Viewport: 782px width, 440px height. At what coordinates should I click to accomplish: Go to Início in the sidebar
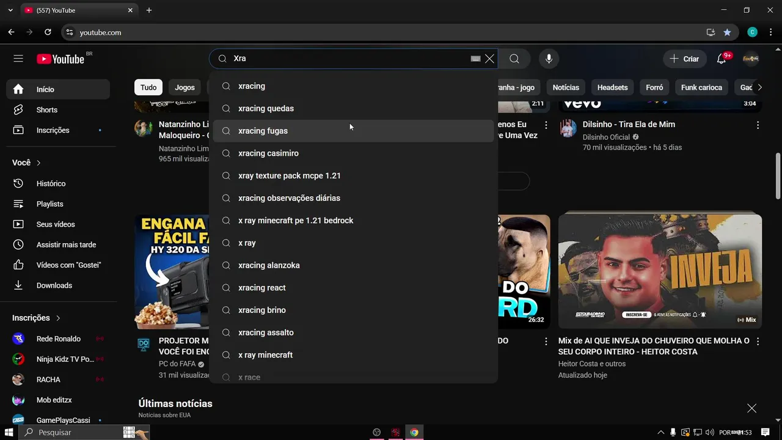pyautogui.click(x=58, y=89)
